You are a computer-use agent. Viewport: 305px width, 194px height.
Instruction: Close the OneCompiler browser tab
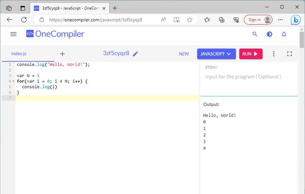tap(104, 8)
